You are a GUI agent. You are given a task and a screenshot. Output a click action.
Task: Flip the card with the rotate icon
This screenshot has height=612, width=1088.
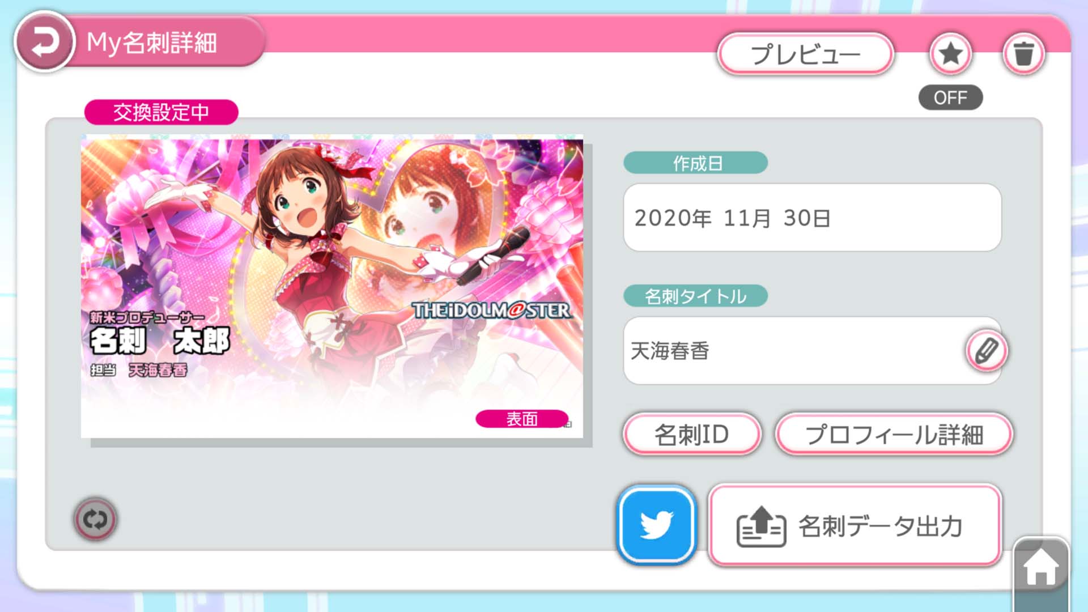pos(95,518)
